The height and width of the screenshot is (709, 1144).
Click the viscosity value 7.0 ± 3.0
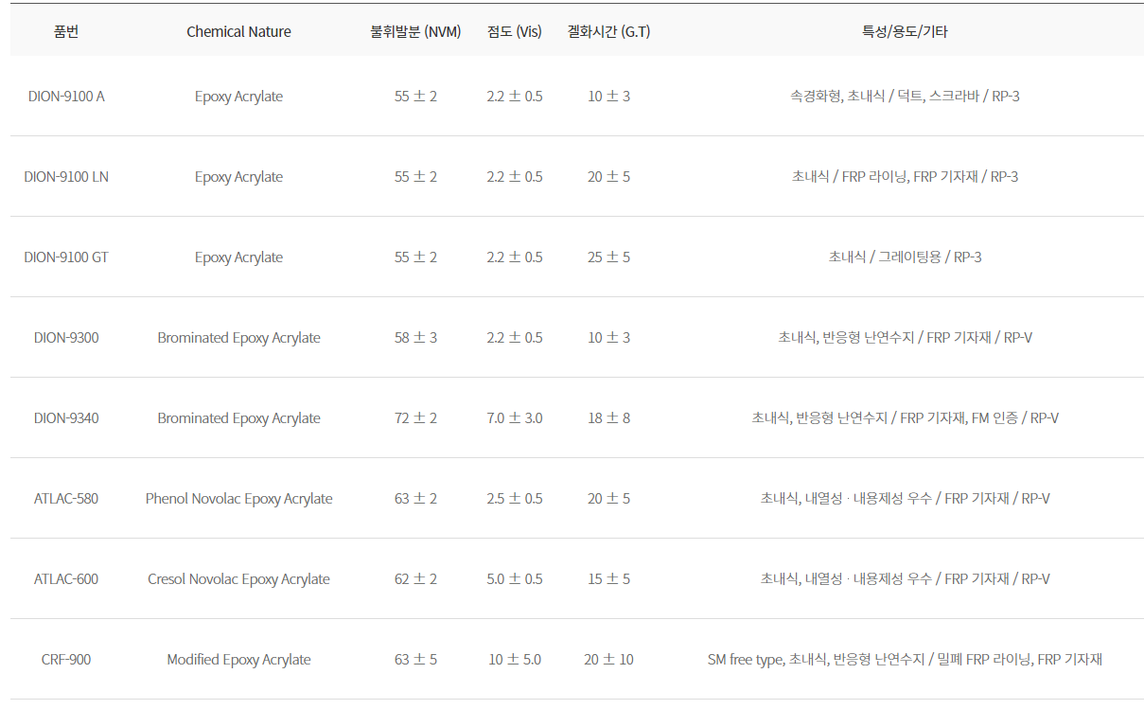pos(515,418)
